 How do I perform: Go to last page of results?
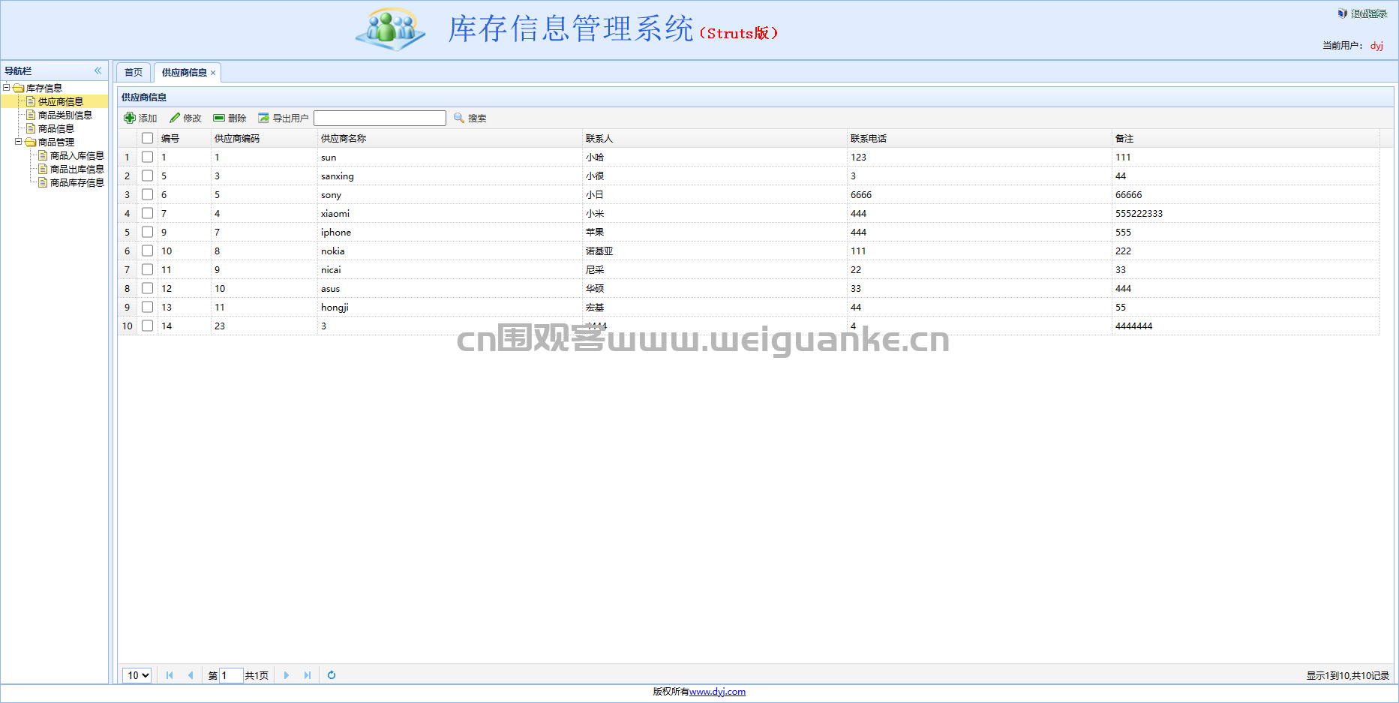pyautogui.click(x=308, y=675)
